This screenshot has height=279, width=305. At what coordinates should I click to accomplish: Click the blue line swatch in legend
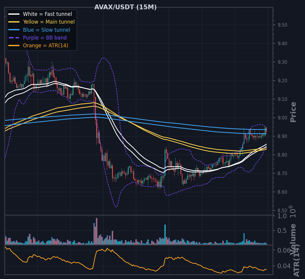14,30
